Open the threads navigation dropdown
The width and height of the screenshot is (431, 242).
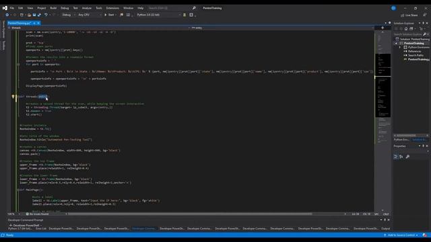point(99,28)
